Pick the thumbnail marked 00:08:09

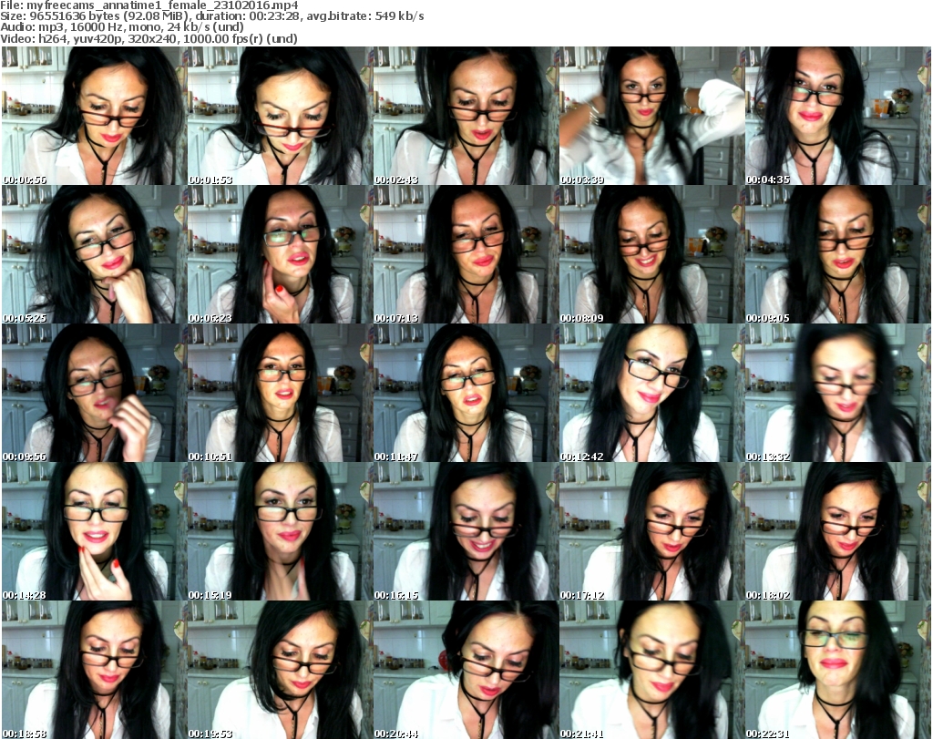click(x=651, y=254)
